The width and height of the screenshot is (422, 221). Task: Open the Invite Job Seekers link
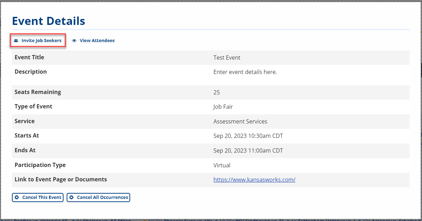tap(41, 41)
